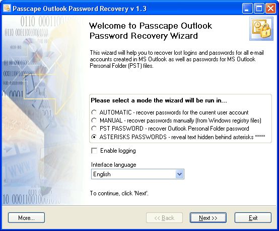Image resolution: width=279 pixels, height=231 pixels.
Task: Click the English language combo box field
Action: tap(137, 174)
